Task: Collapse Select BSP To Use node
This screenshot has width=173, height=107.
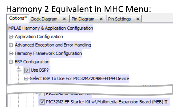Action: coord(26,79)
